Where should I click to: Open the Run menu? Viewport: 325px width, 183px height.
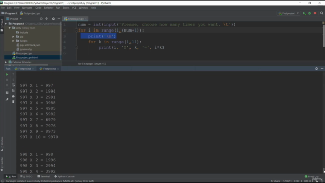click(58, 8)
